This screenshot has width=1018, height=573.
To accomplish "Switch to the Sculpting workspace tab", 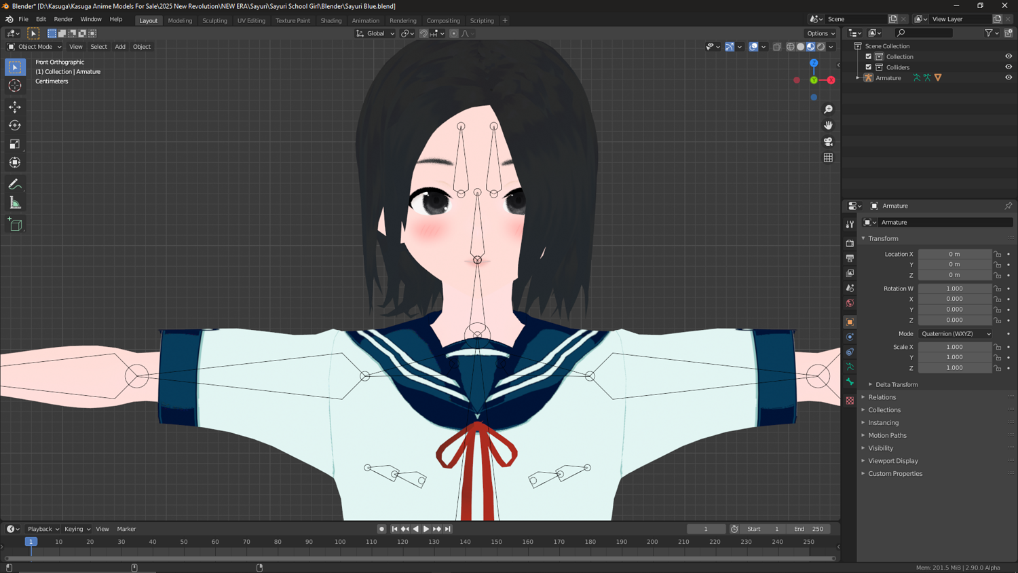I will tap(214, 20).
